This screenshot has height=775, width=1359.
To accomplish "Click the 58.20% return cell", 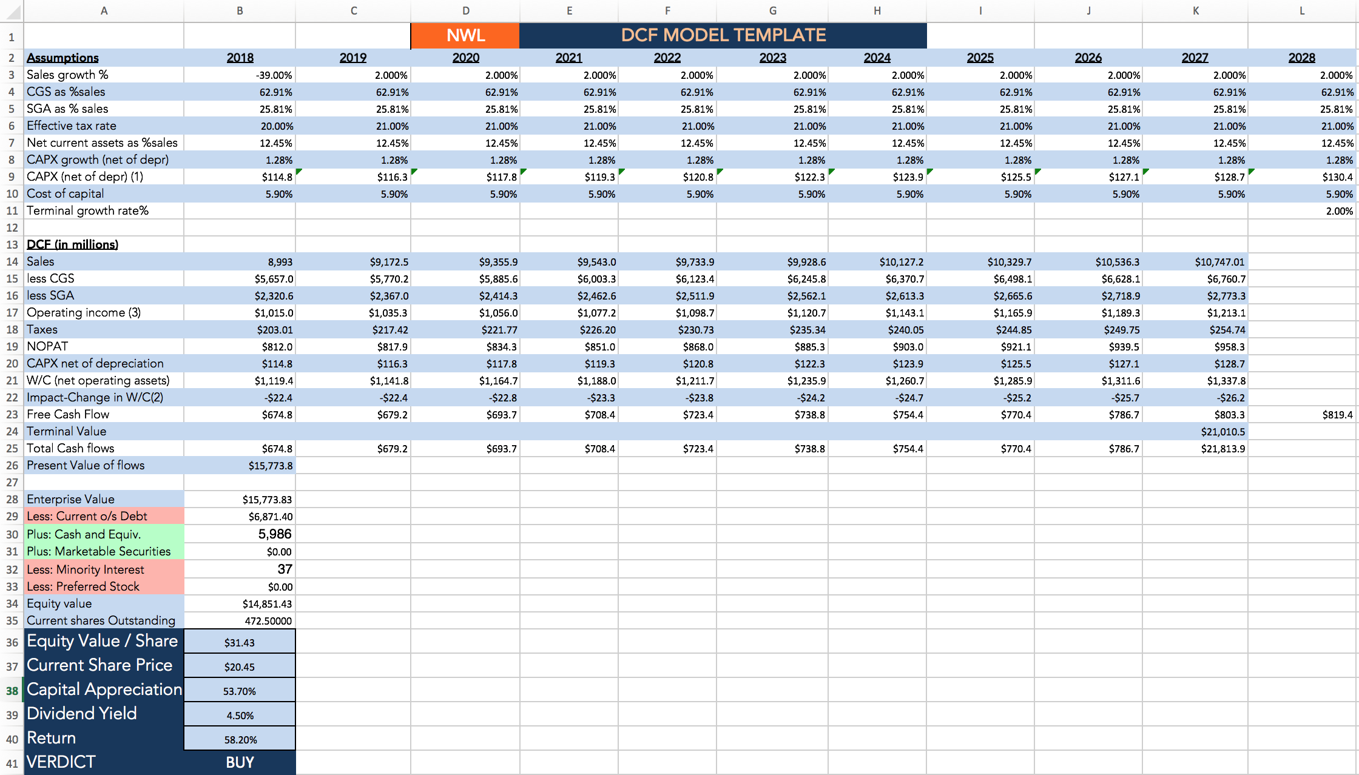I will [240, 739].
